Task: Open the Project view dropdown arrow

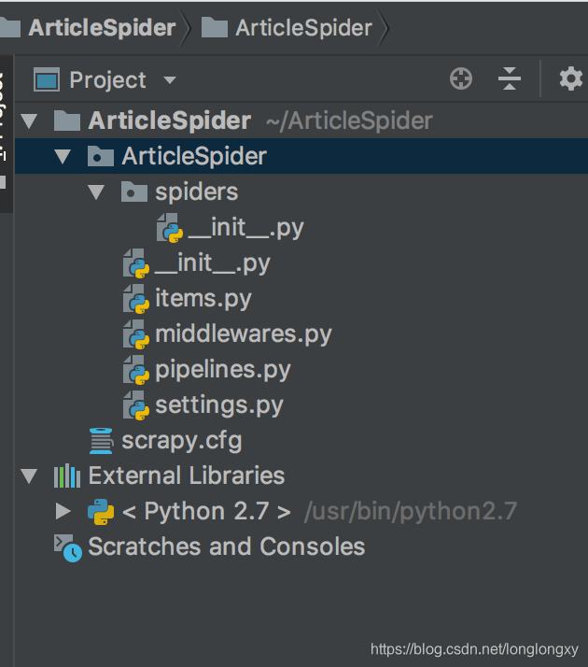Action: (x=170, y=80)
